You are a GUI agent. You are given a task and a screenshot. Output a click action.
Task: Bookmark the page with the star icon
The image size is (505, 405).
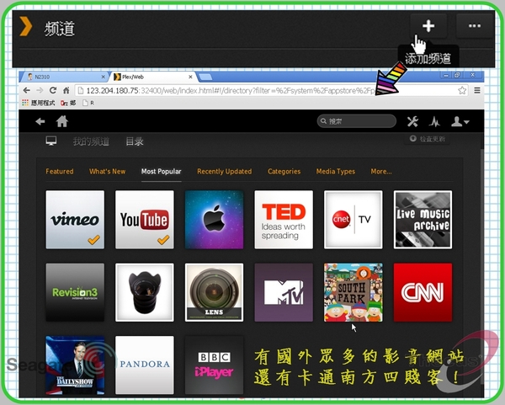pyautogui.click(x=462, y=91)
